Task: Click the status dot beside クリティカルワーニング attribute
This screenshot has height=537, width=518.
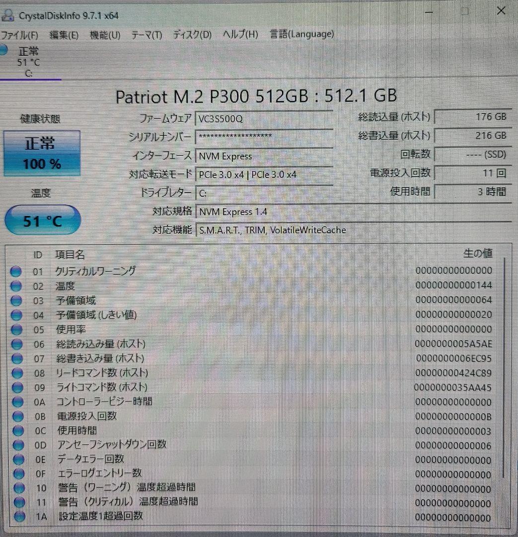Action: tap(16, 270)
